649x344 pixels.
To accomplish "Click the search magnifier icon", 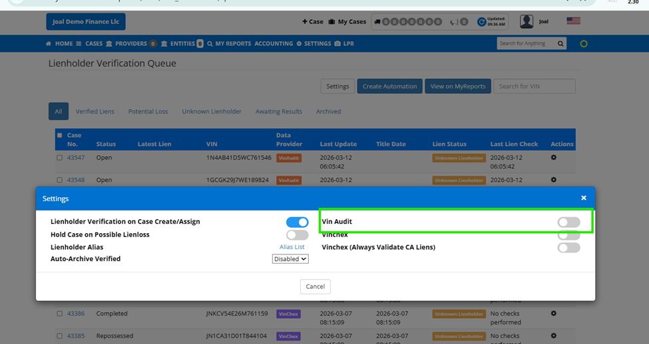I will point(560,44).
